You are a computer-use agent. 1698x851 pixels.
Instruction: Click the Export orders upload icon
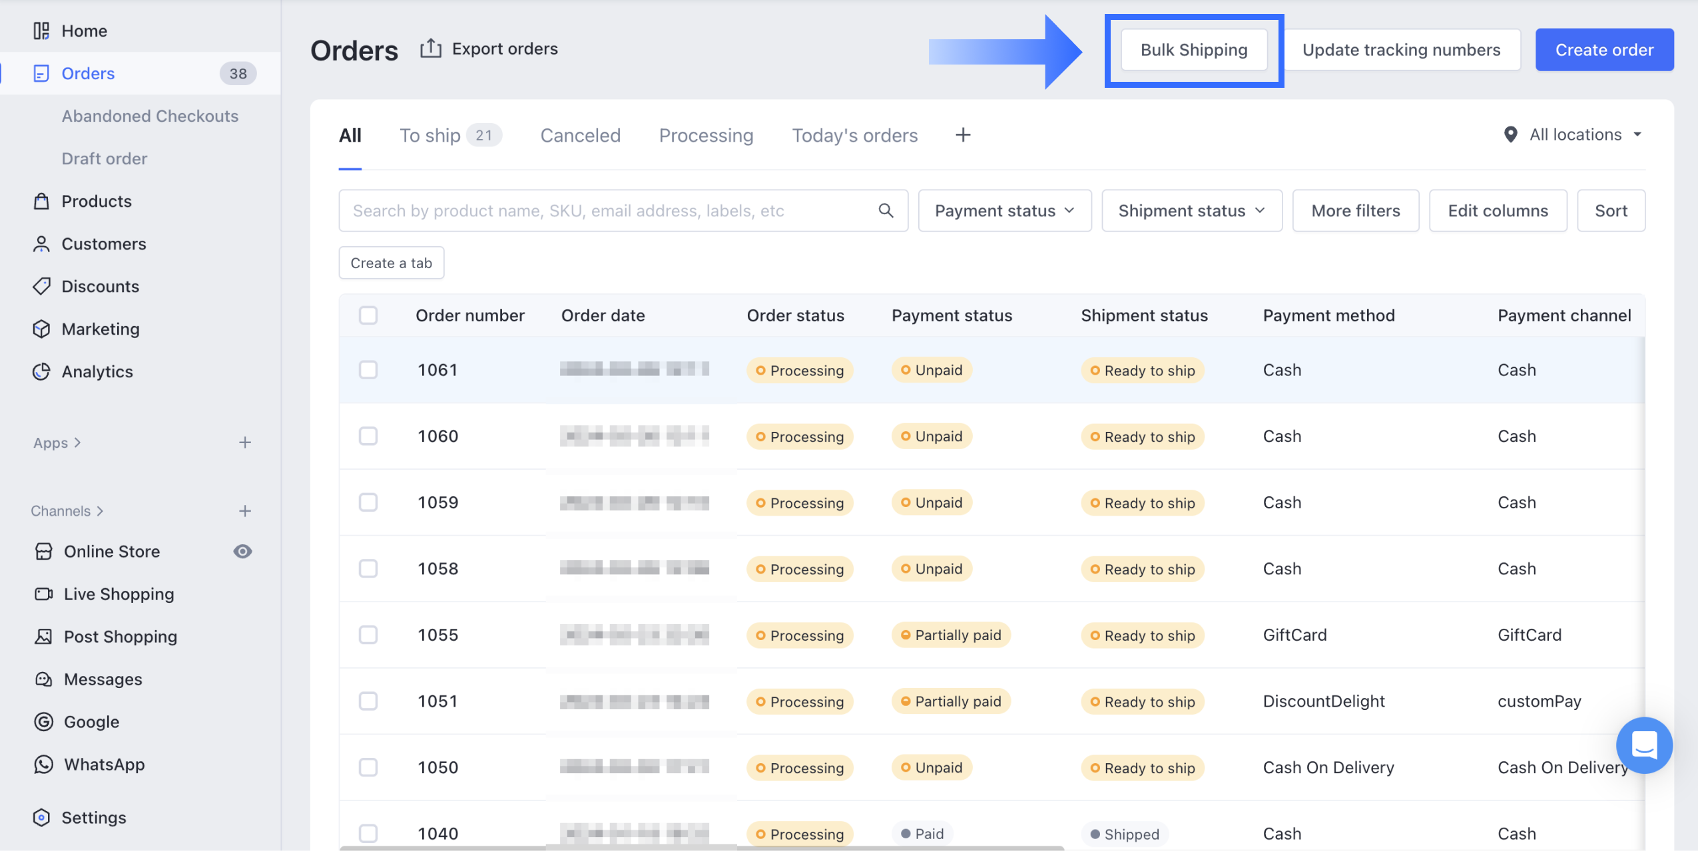coord(431,49)
